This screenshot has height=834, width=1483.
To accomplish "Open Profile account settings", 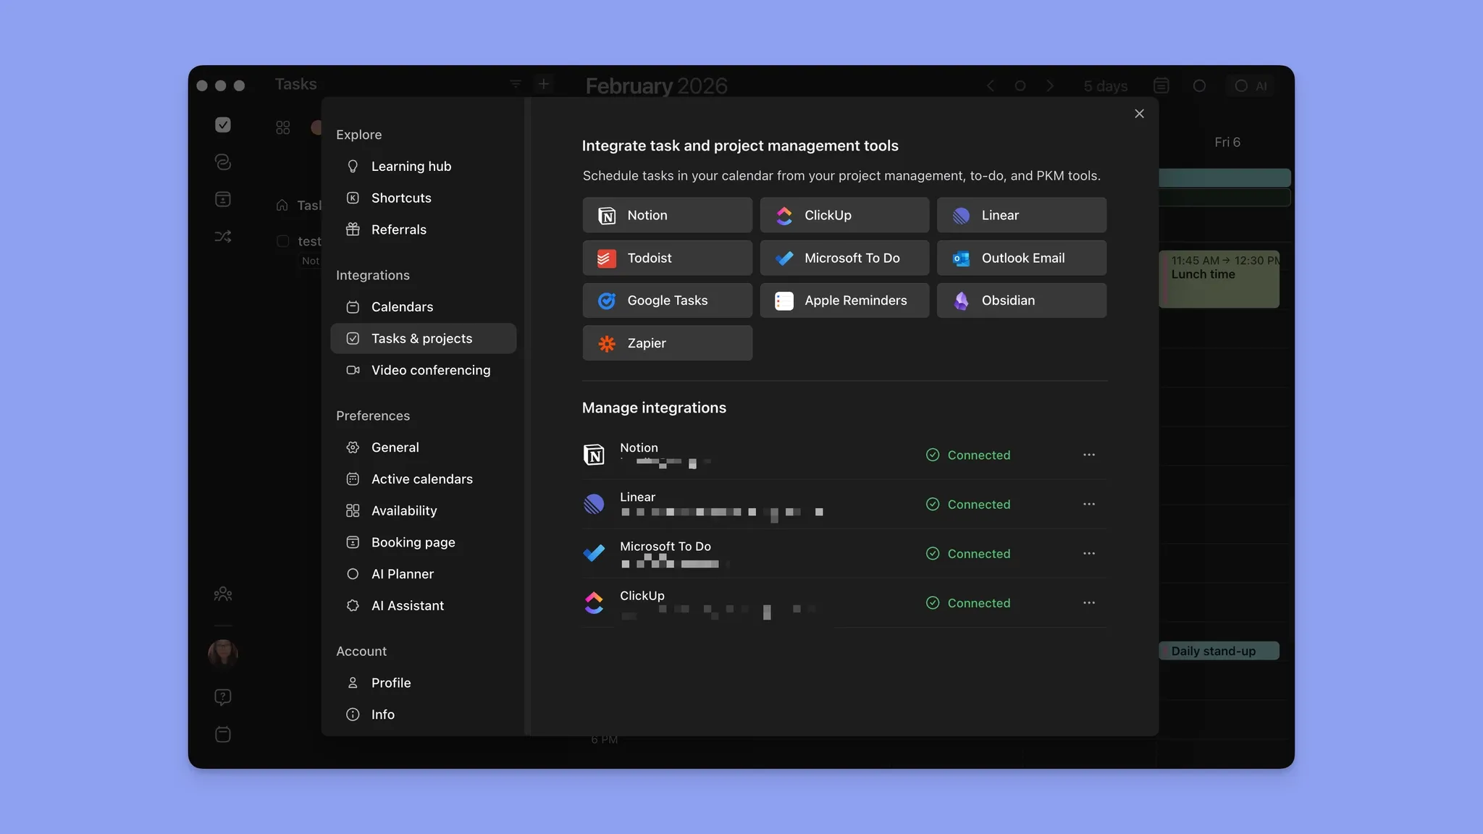I will tap(423, 683).
